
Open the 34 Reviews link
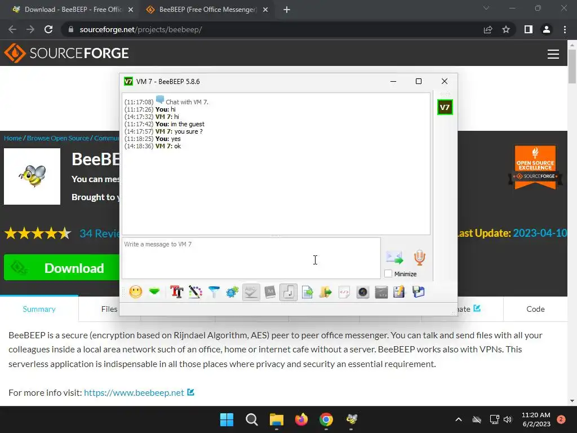tap(99, 233)
